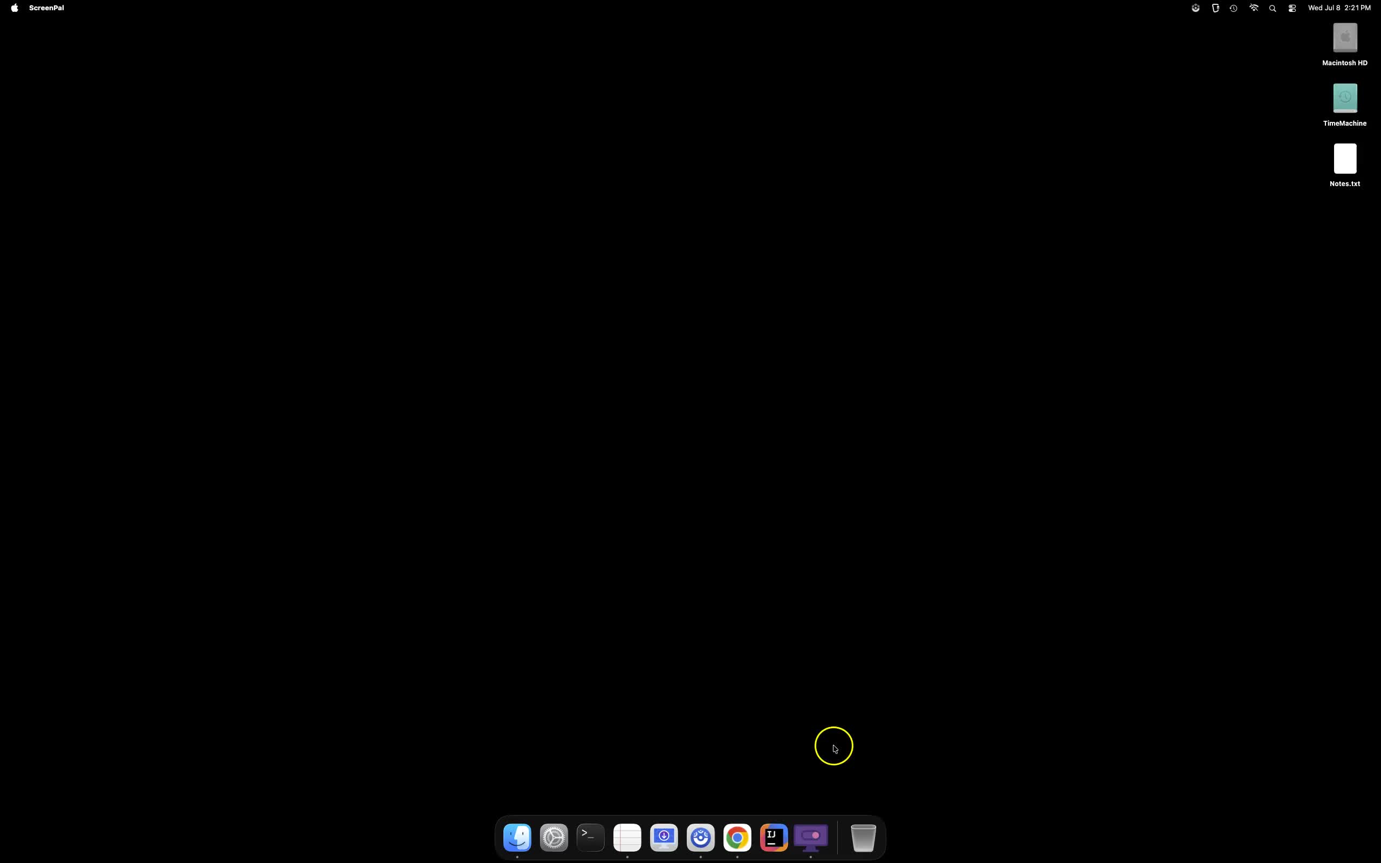Open the Trash in the Dock
The height and width of the screenshot is (863, 1381).
point(864,837)
